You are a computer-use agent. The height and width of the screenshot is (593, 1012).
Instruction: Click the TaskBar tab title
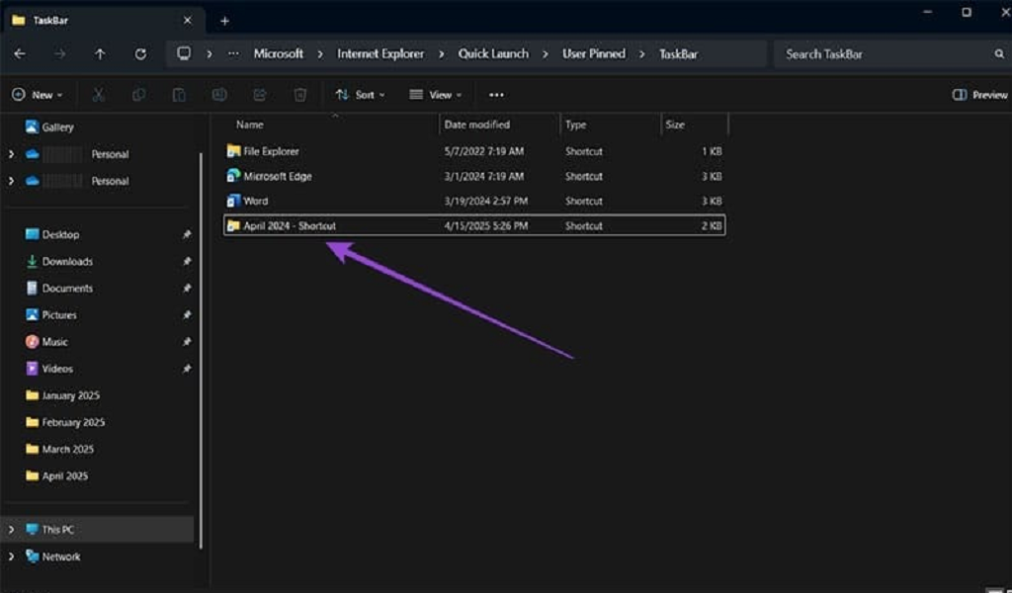click(x=50, y=21)
